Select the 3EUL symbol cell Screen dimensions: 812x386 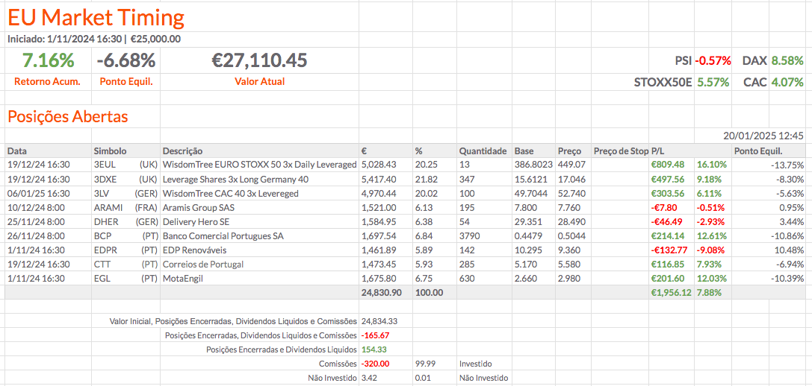pyautogui.click(x=105, y=165)
